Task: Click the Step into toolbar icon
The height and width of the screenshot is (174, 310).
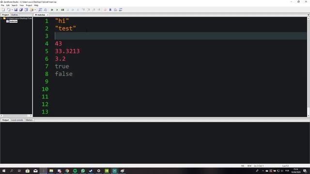Action: point(83,10)
